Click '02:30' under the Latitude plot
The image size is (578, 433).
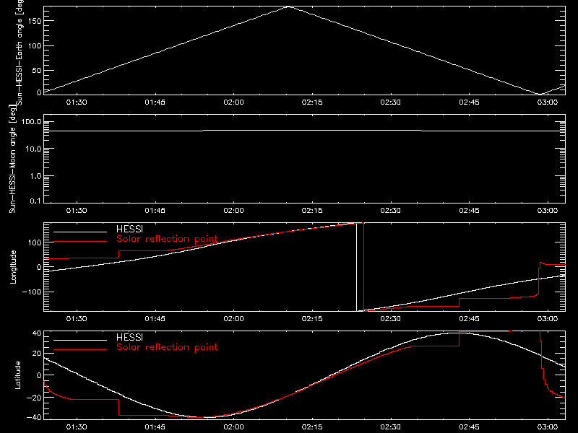[x=391, y=427]
